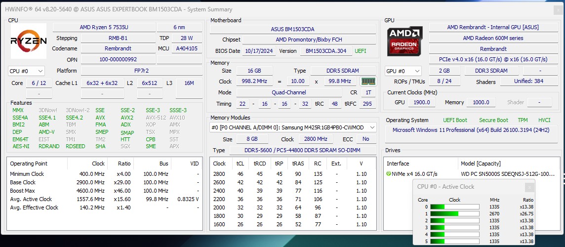
Task: Click the UEFI Boot indicator
Action: coord(455,120)
